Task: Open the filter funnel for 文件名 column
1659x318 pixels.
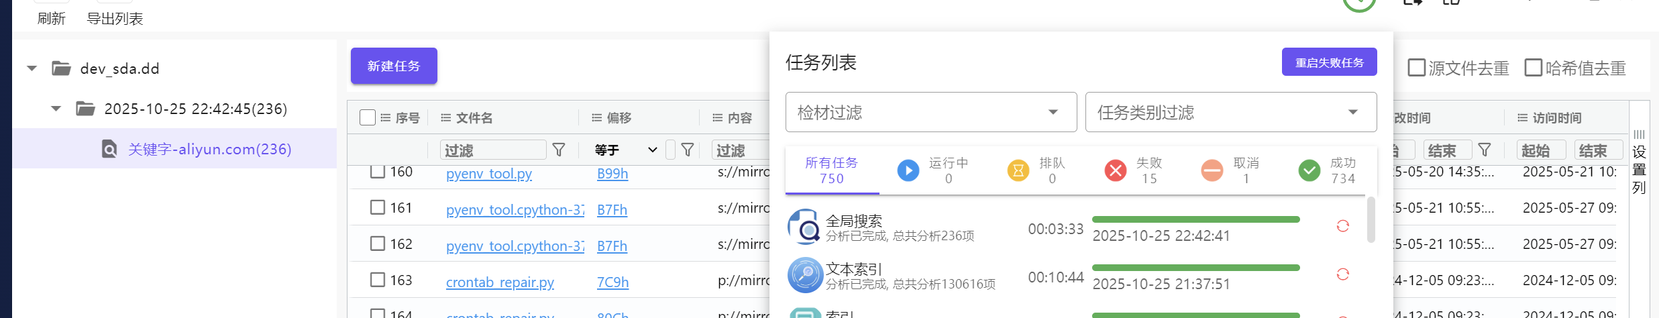Action: 559,150
